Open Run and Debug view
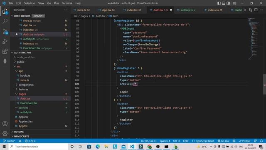This screenshot has width=266, height=150. (5, 41)
